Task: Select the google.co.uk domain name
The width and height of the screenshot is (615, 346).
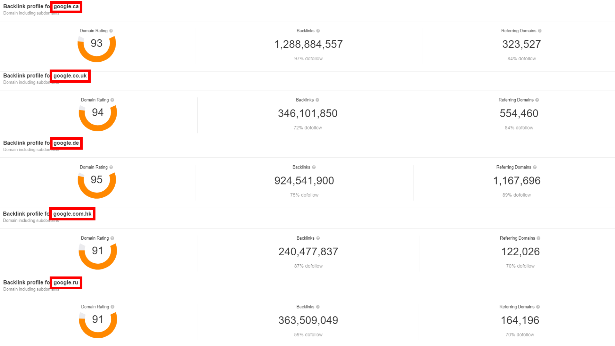Action: point(70,76)
